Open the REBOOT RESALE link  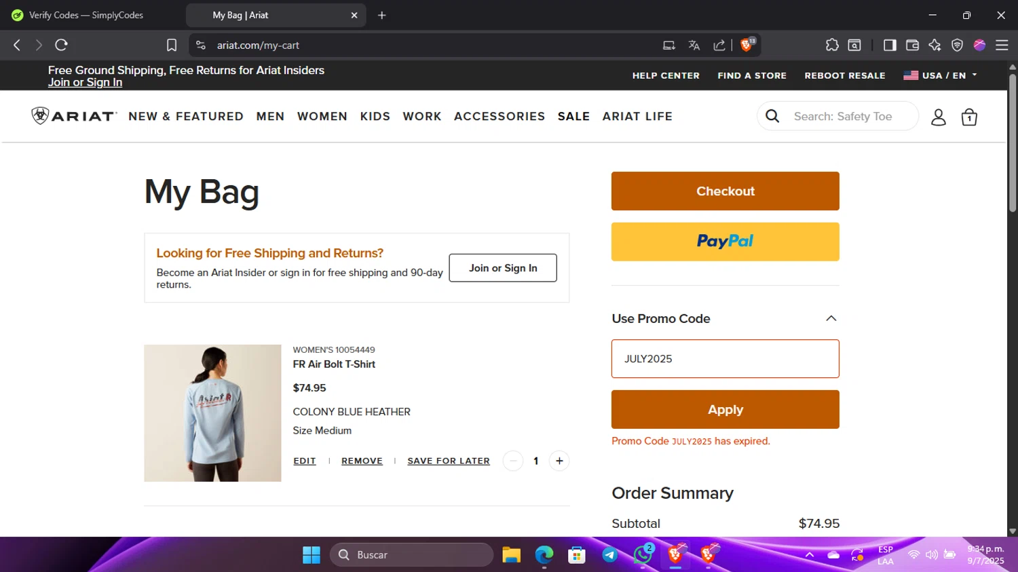845,75
